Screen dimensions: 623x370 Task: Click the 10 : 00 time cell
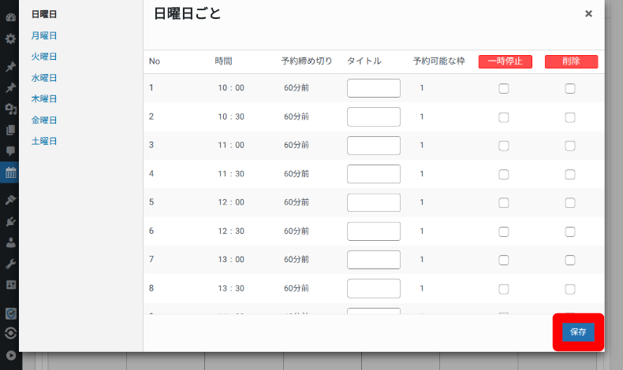[231, 88]
